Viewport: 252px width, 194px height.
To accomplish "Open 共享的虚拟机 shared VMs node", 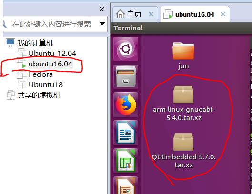I will pyautogui.click(x=39, y=95).
